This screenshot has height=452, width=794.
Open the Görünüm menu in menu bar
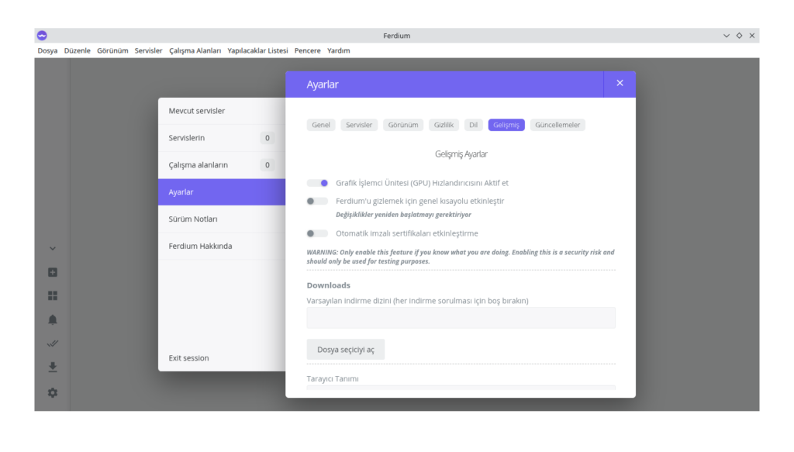pyautogui.click(x=112, y=50)
